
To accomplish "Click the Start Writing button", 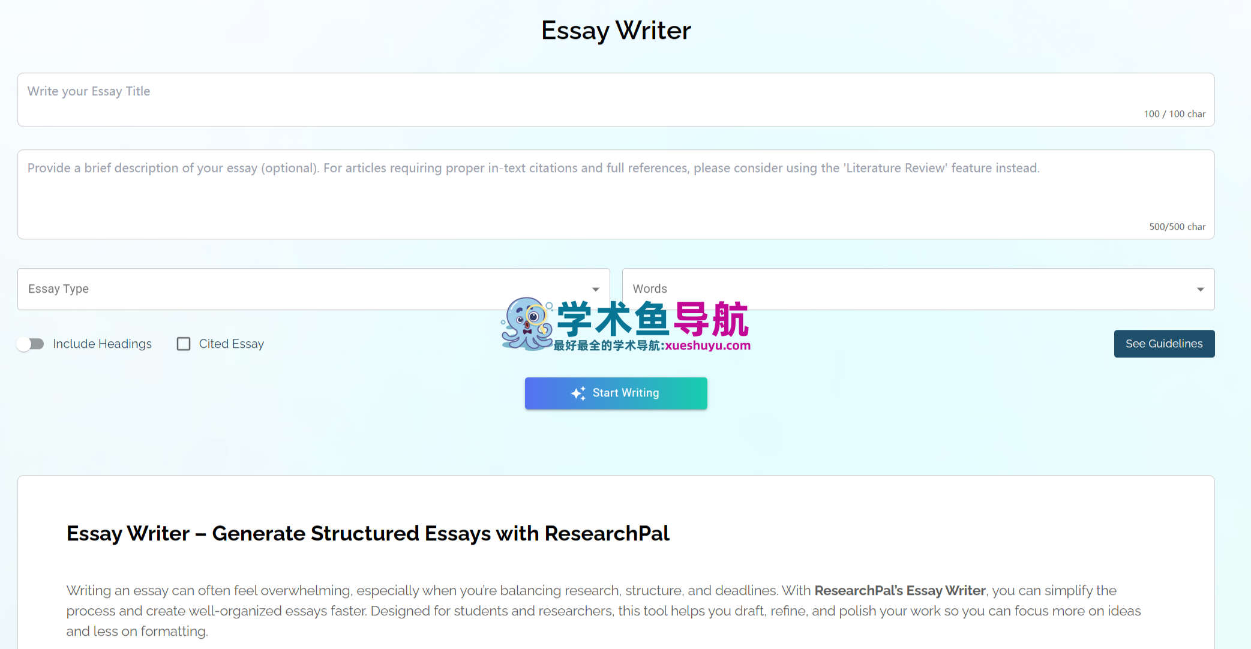I will (616, 393).
